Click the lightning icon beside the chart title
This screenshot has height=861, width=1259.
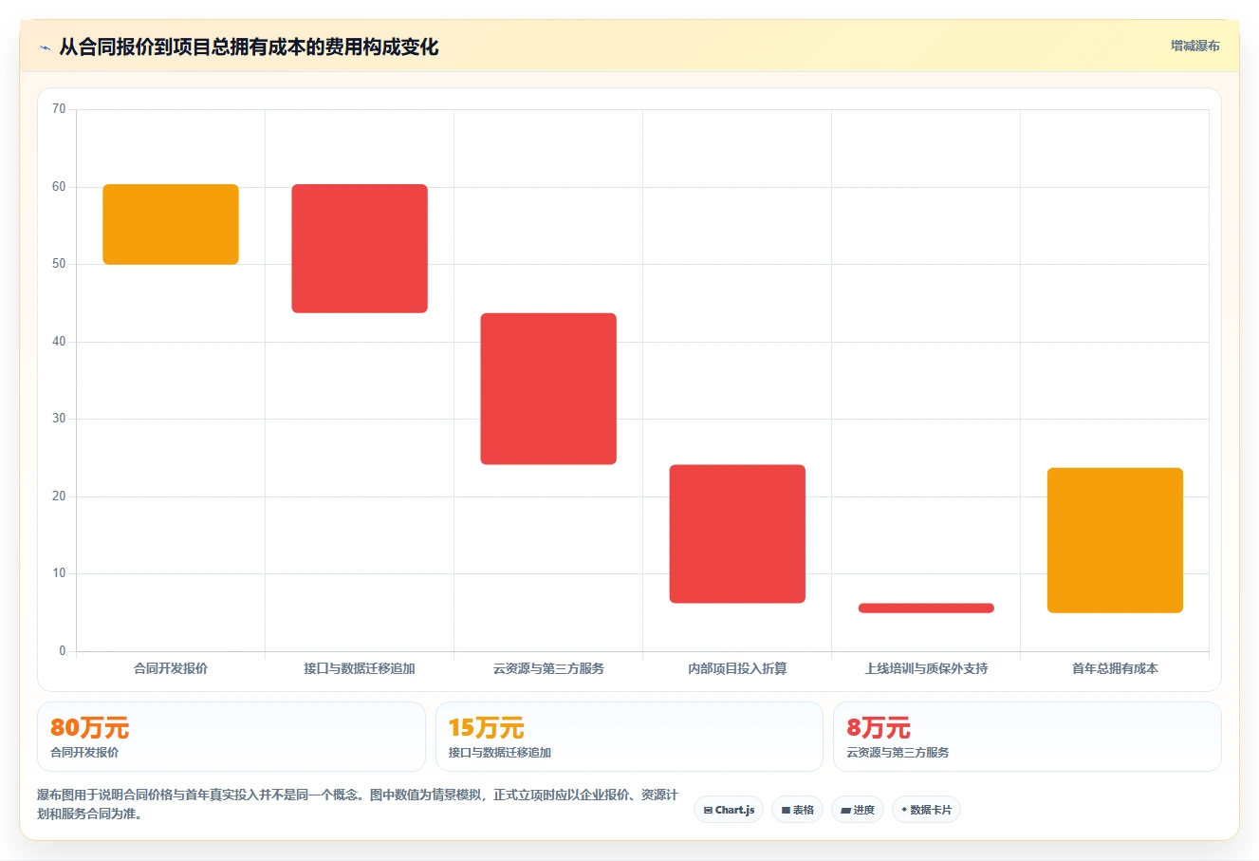(45, 47)
